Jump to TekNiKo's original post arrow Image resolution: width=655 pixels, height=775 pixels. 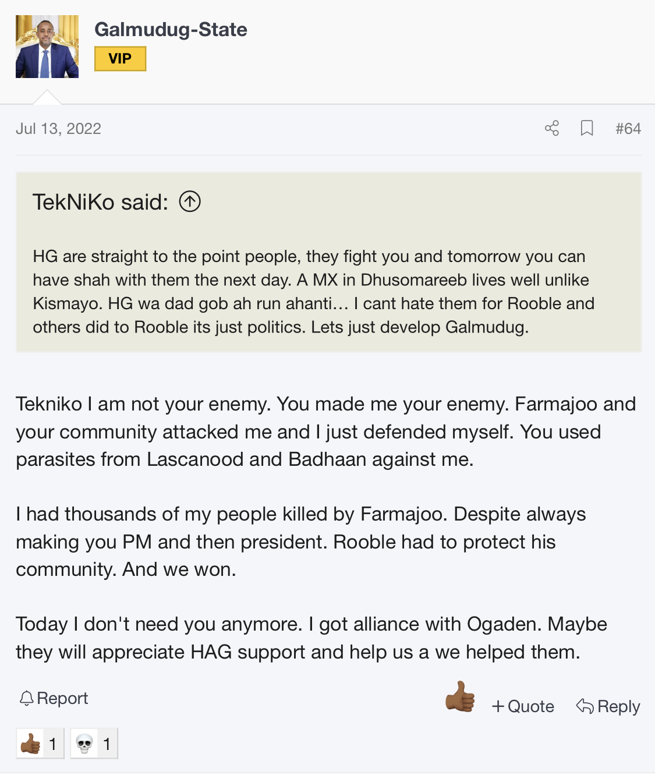coord(190,202)
